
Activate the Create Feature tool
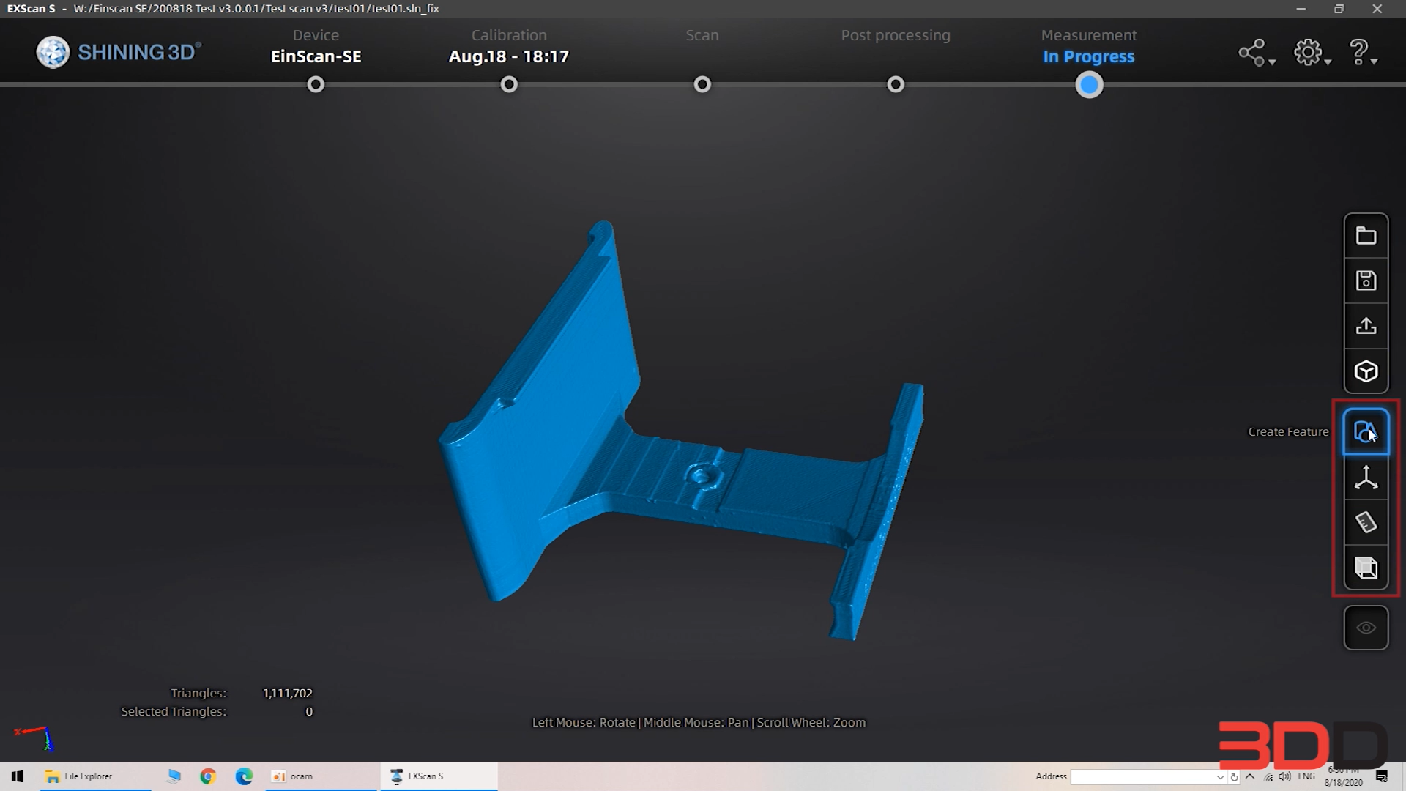(1366, 432)
